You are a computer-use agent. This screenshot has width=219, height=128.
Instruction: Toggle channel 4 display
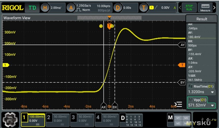point(98,118)
